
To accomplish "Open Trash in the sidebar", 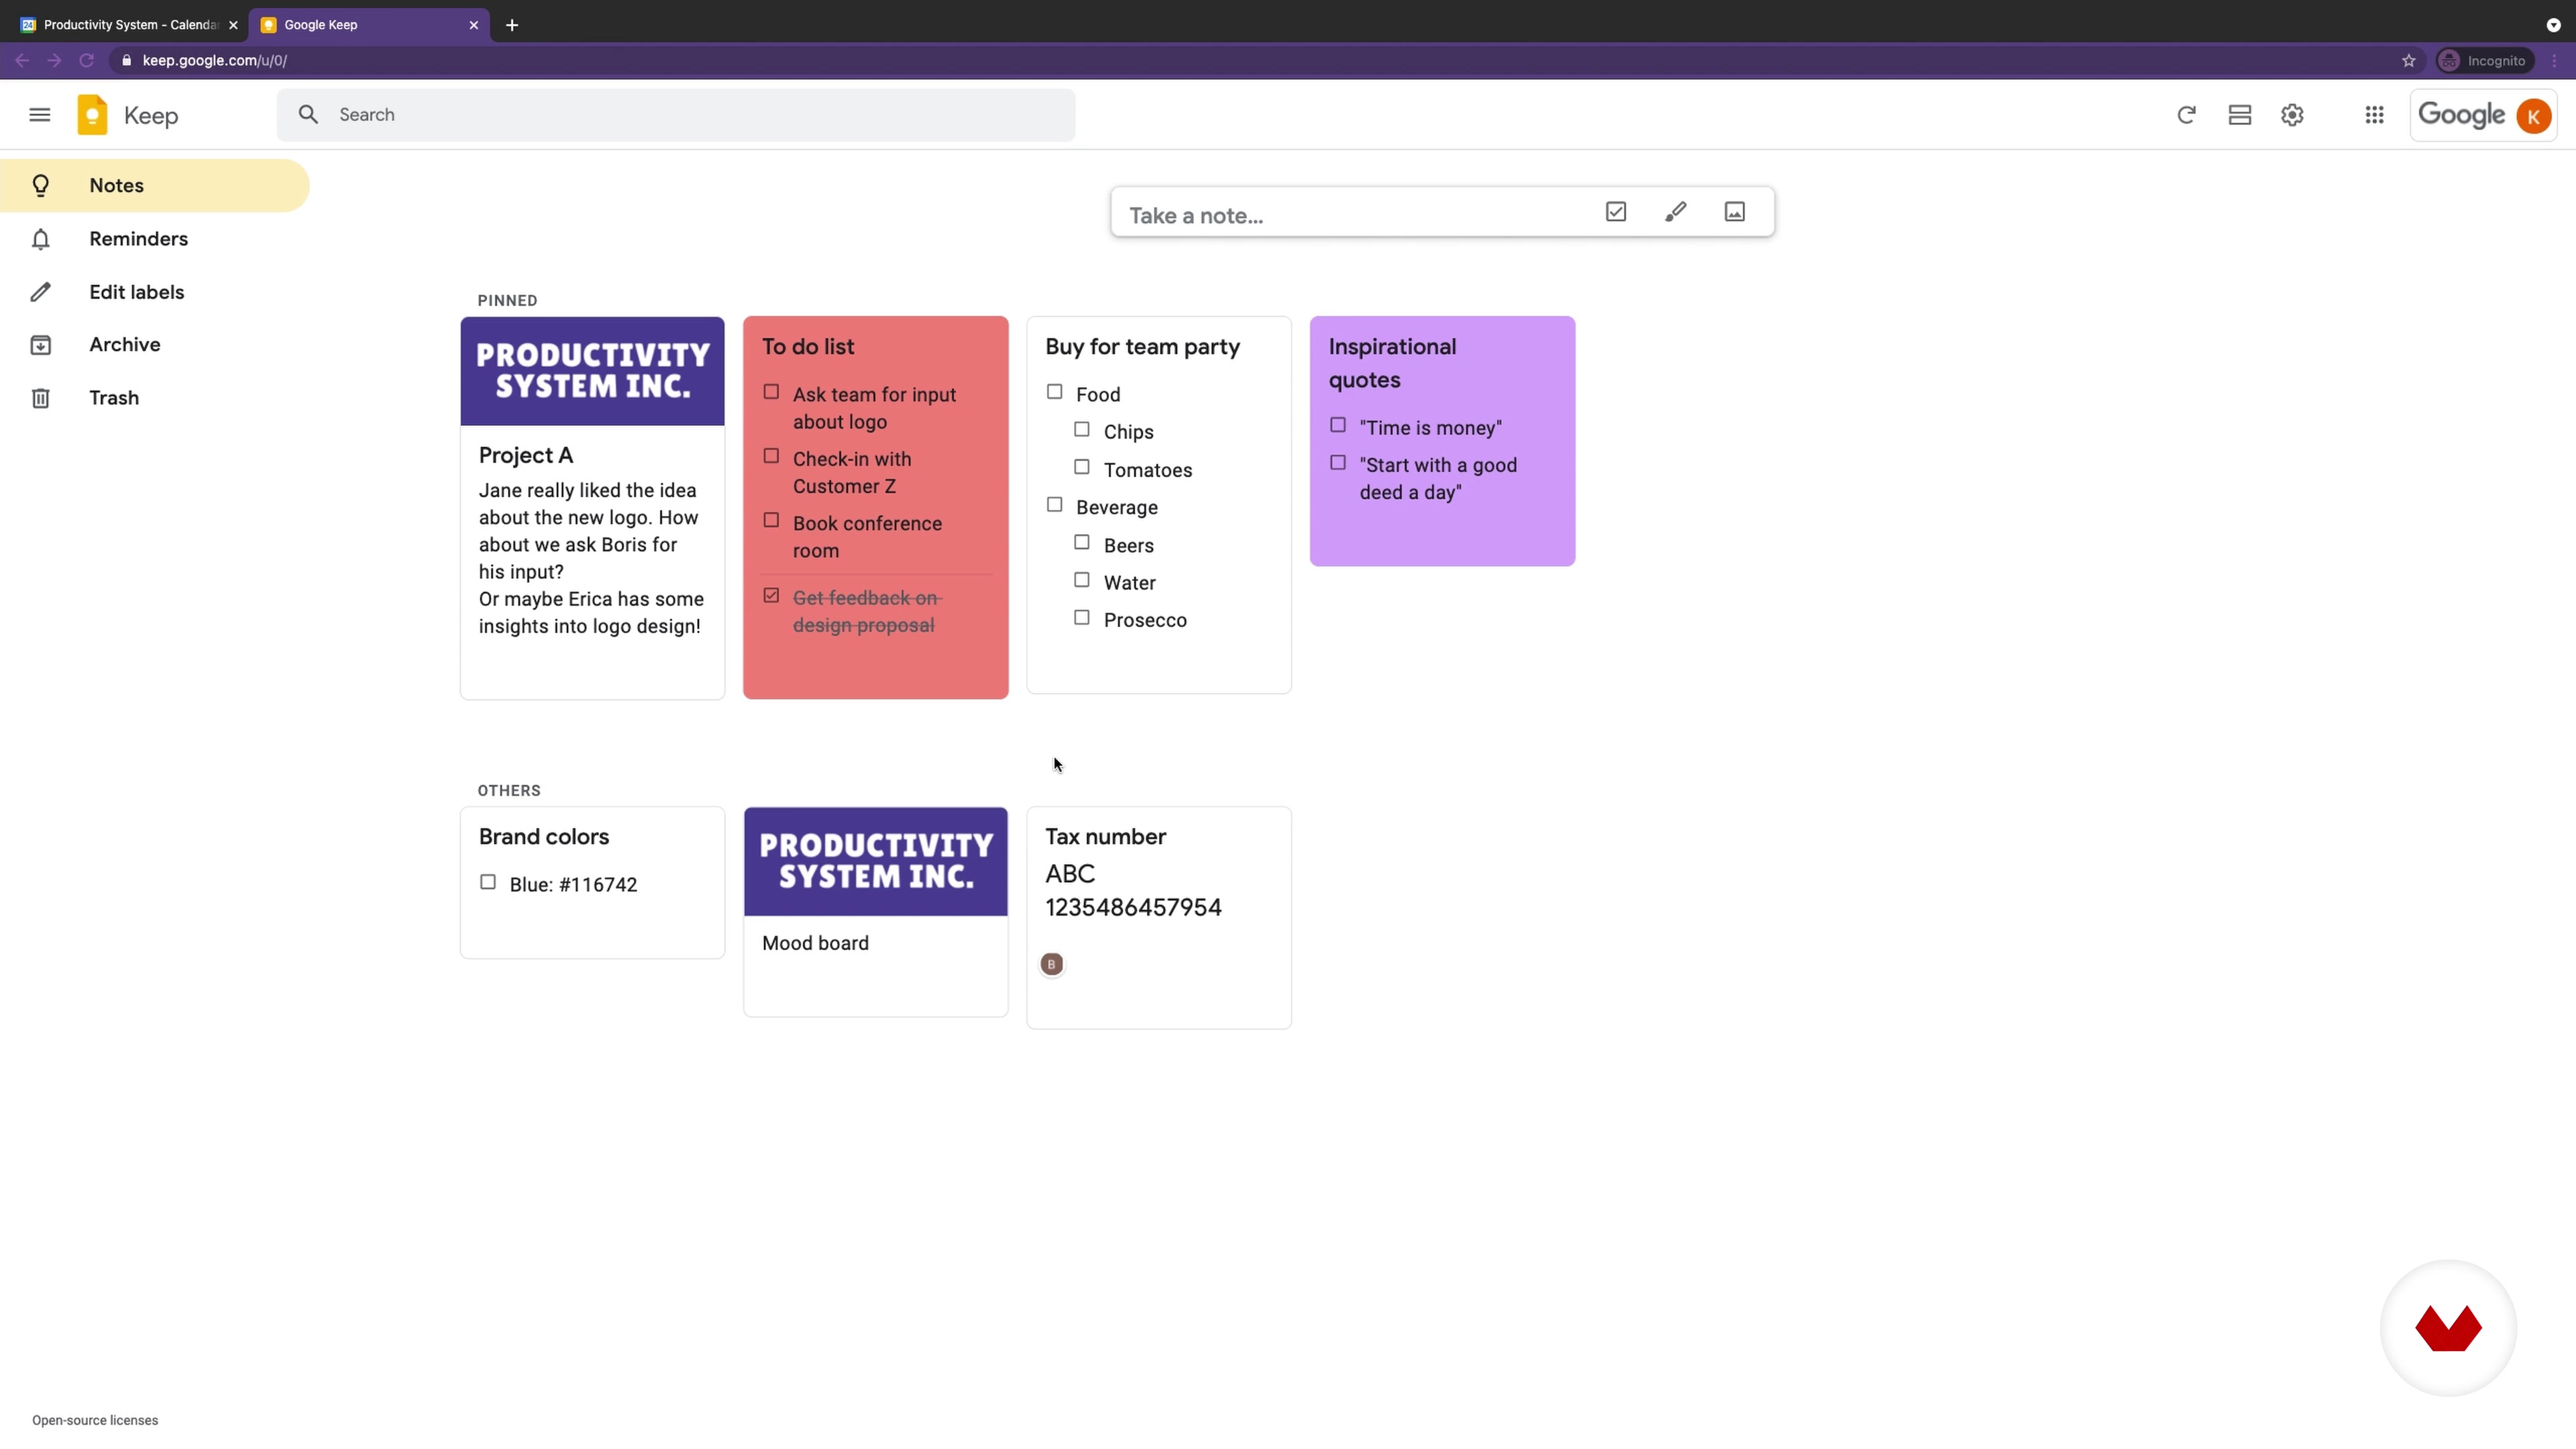I will coord(155,398).
